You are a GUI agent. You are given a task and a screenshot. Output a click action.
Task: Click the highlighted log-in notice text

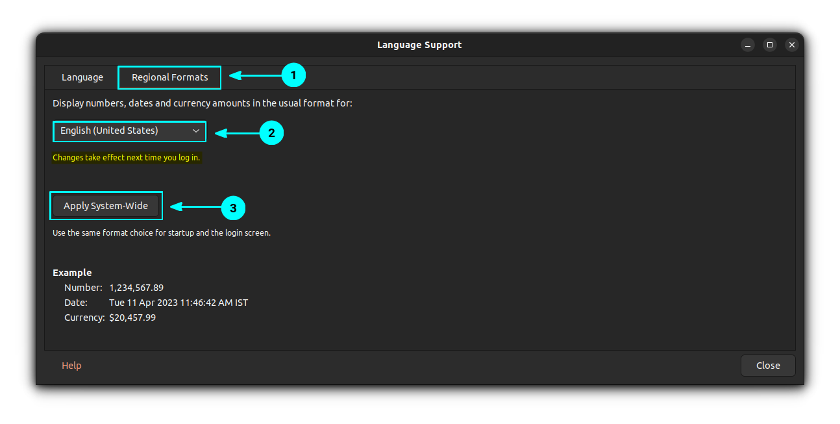pos(127,157)
